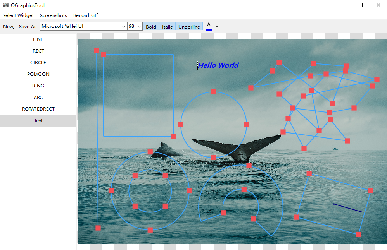The height and width of the screenshot is (250, 387).
Task: Toggle Bold formatting
Action: (151, 27)
